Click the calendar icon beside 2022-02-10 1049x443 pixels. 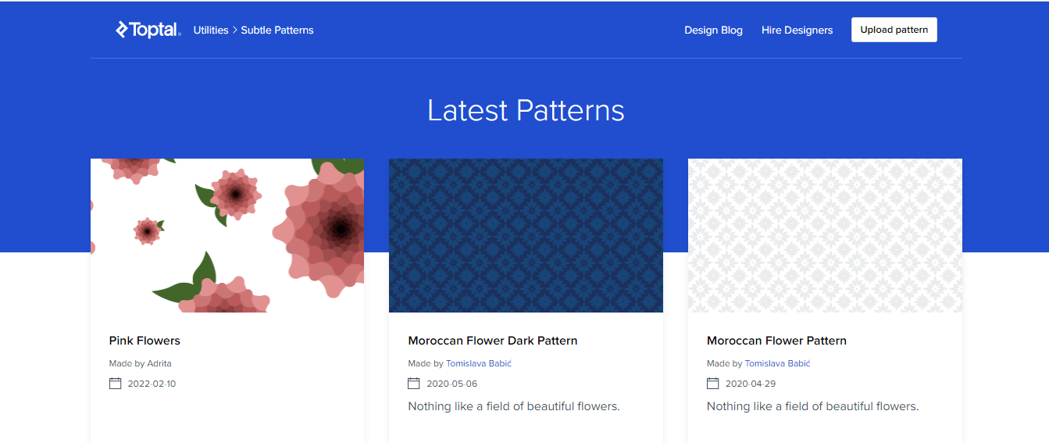(x=116, y=384)
